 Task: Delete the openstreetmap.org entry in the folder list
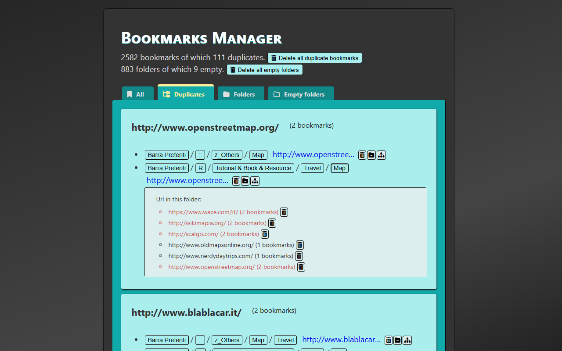pyautogui.click(x=301, y=267)
